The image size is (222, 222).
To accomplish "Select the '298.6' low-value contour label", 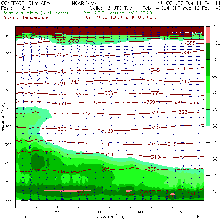I will coord(193,193).
